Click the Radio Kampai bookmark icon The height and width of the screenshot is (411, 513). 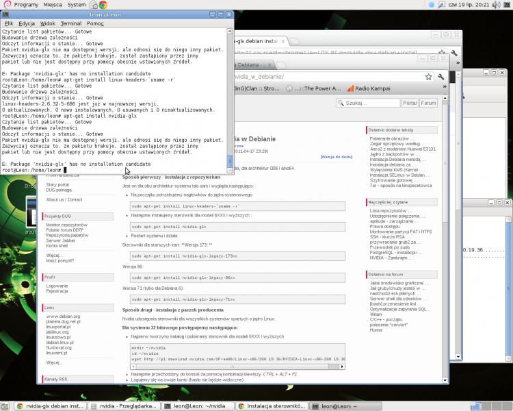(350, 88)
